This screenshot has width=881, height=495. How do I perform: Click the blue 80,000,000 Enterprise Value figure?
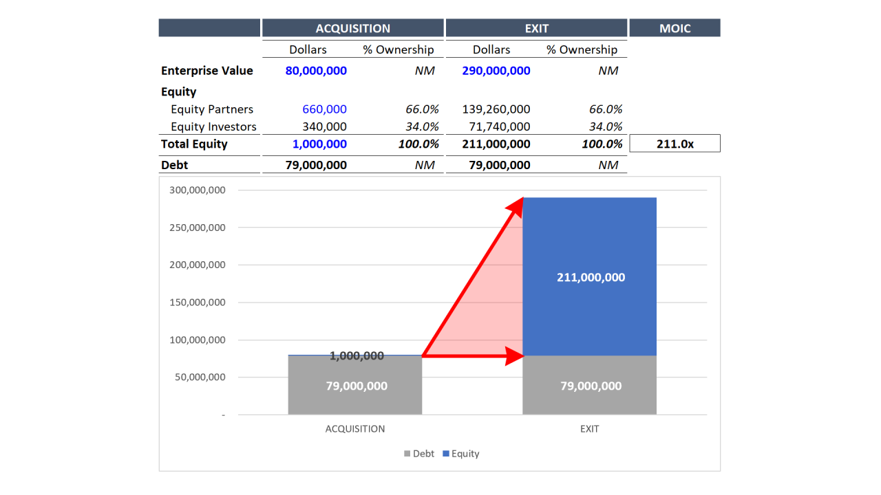point(316,70)
